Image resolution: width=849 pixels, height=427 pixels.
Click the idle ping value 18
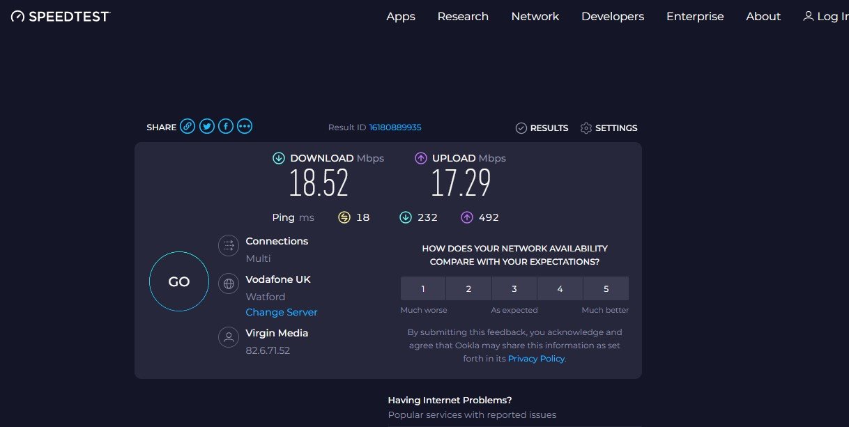coord(362,217)
